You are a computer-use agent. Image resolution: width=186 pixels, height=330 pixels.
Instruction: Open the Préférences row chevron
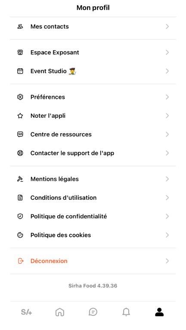tap(167, 97)
